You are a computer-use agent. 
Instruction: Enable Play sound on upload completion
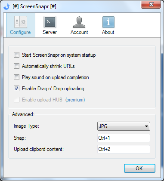pyautogui.click(x=16, y=77)
